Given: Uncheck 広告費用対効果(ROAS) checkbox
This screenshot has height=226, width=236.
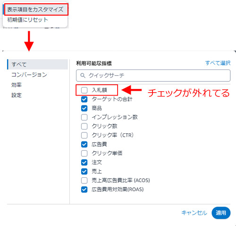Looking at the screenshot, I should (x=84, y=190).
